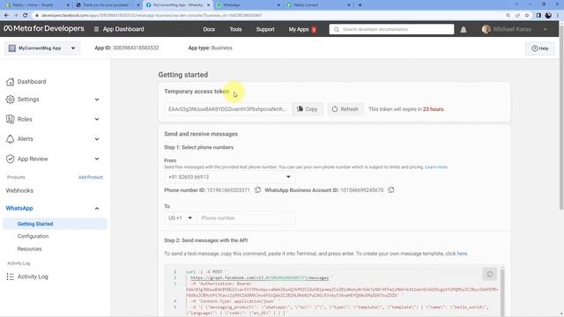This screenshot has height=317, width=564.
Task: Click the browser zoom magnifier icon
Action: click(508, 15)
